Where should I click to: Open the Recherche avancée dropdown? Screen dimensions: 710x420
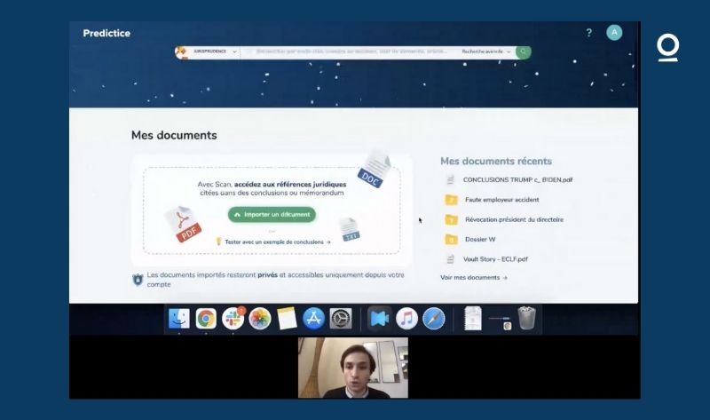[x=485, y=52]
